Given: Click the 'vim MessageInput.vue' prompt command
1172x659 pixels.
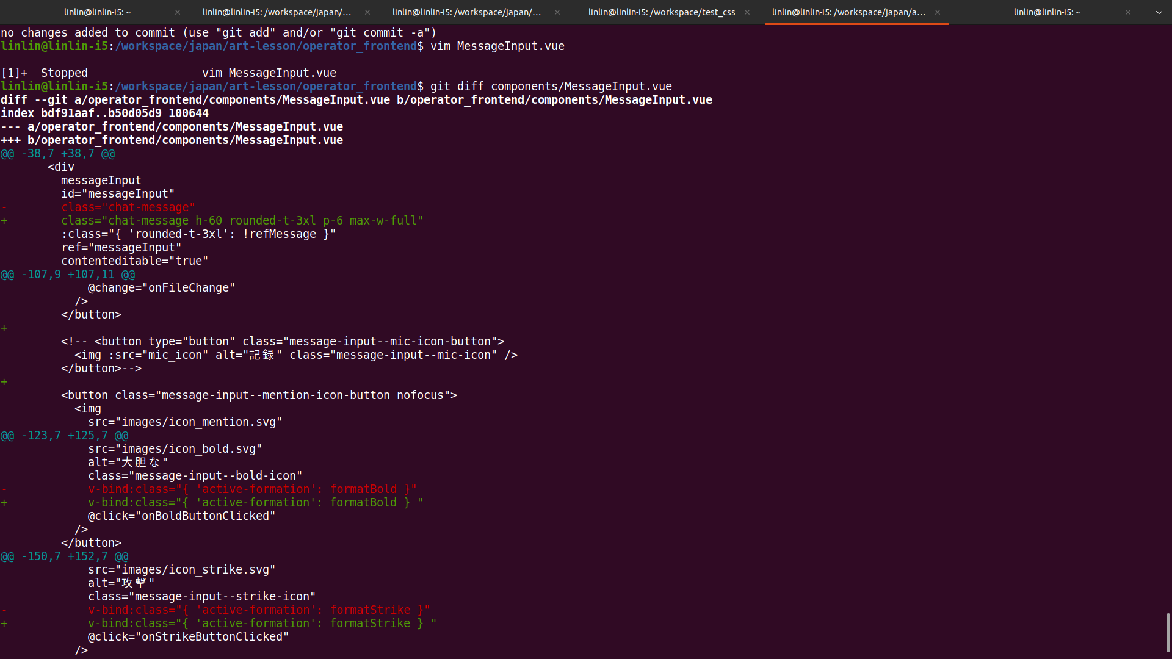Looking at the screenshot, I should pyautogui.click(x=497, y=46).
